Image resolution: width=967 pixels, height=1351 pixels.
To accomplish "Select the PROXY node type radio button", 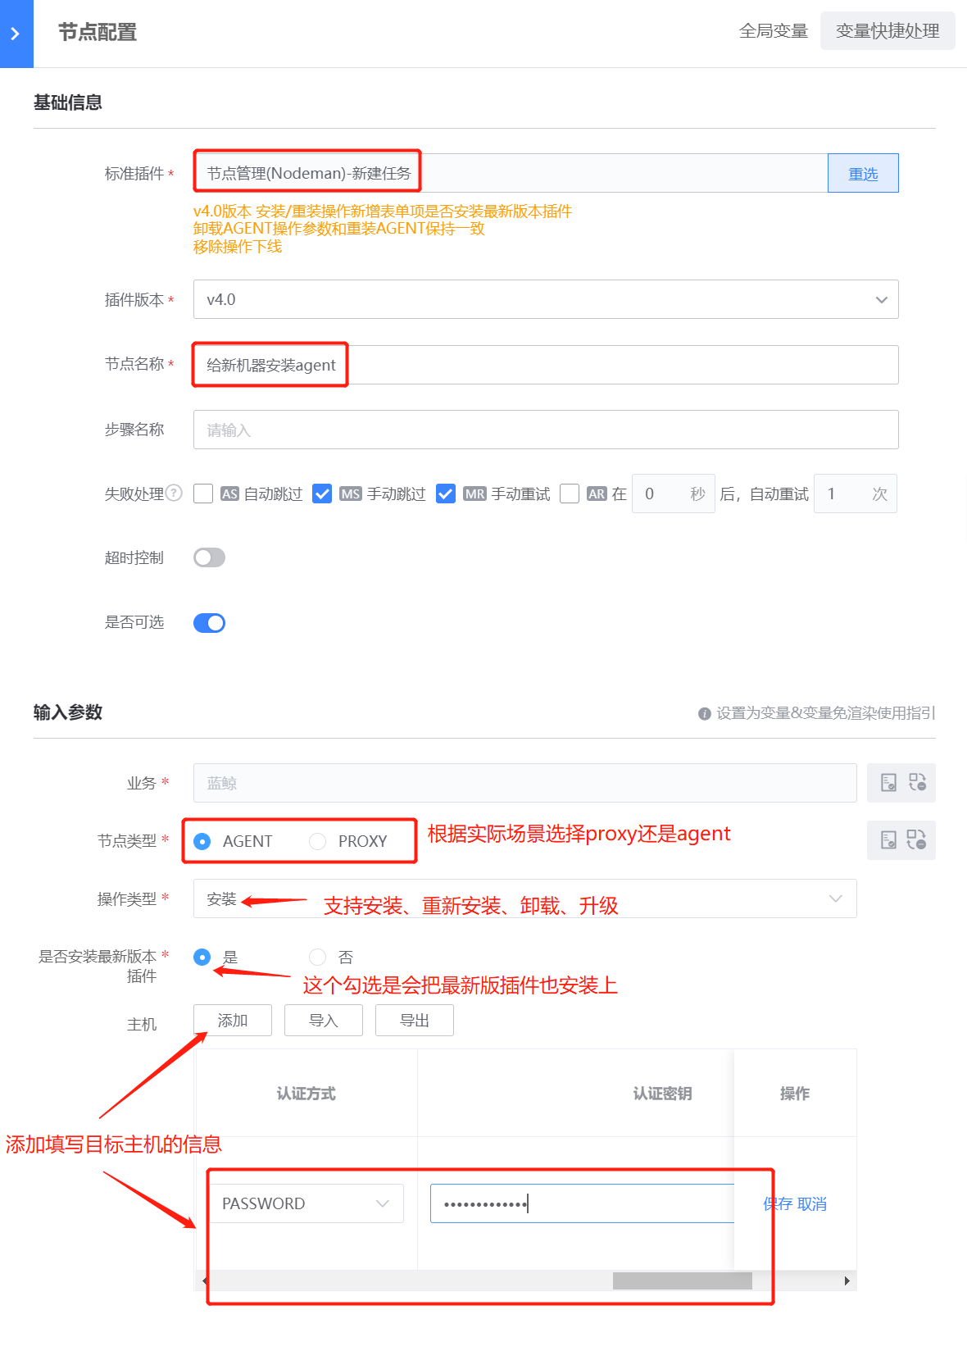I will click(x=317, y=841).
